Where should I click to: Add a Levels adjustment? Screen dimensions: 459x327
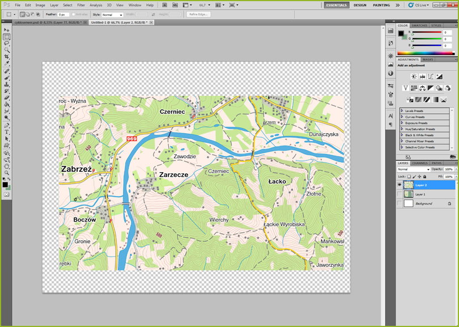point(422,77)
